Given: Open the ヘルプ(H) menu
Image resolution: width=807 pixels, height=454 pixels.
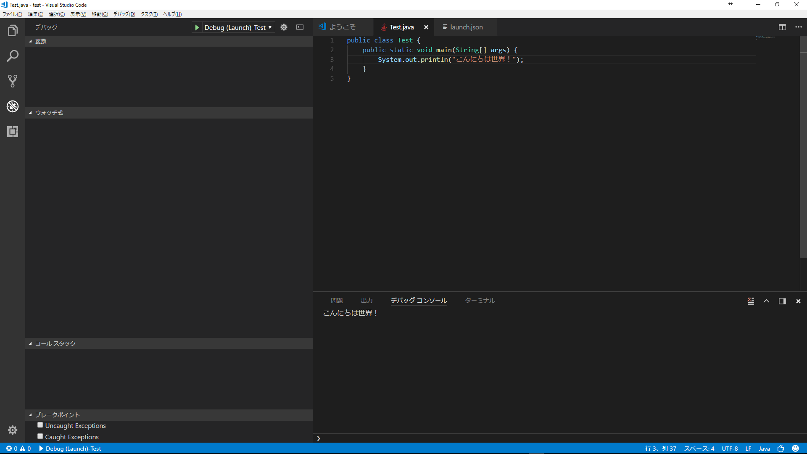Looking at the screenshot, I should click(172, 14).
